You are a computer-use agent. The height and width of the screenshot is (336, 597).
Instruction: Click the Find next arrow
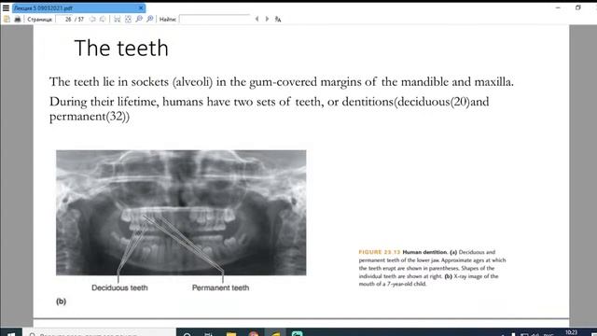point(267,19)
